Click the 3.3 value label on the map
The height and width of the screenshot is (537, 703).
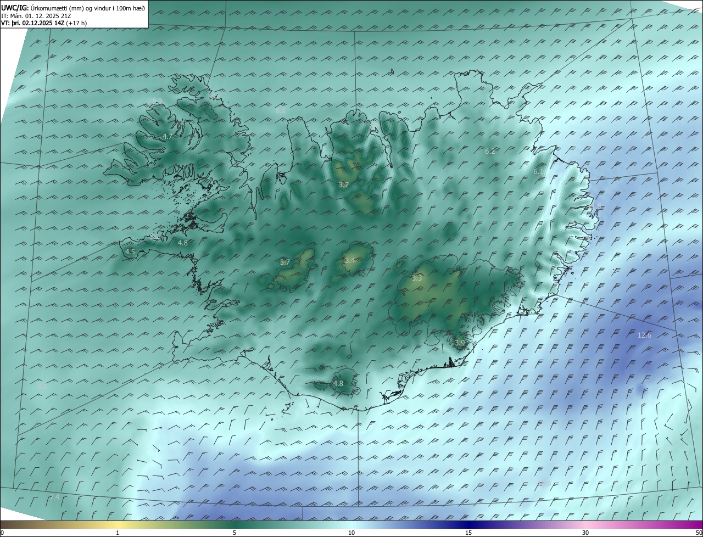(x=417, y=278)
